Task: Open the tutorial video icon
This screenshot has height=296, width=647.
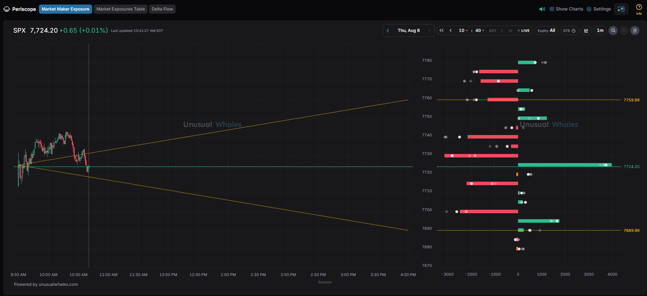Action: (x=621, y=9)
